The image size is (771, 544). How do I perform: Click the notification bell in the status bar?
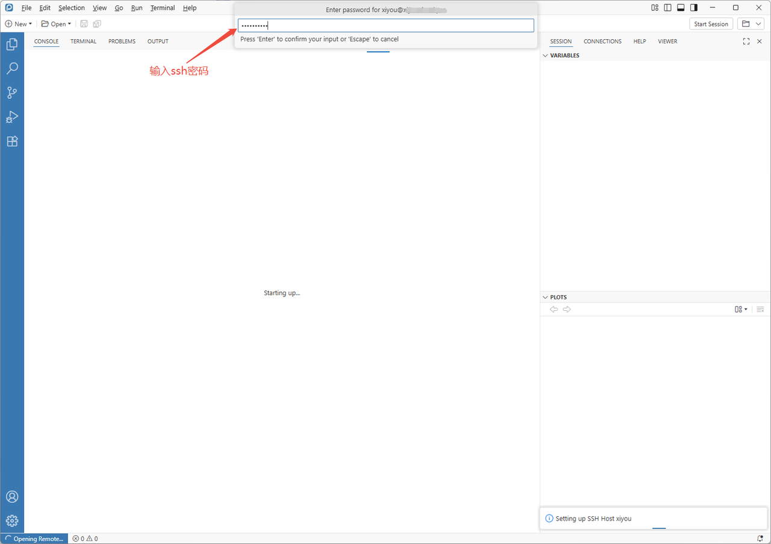point(760,538)
